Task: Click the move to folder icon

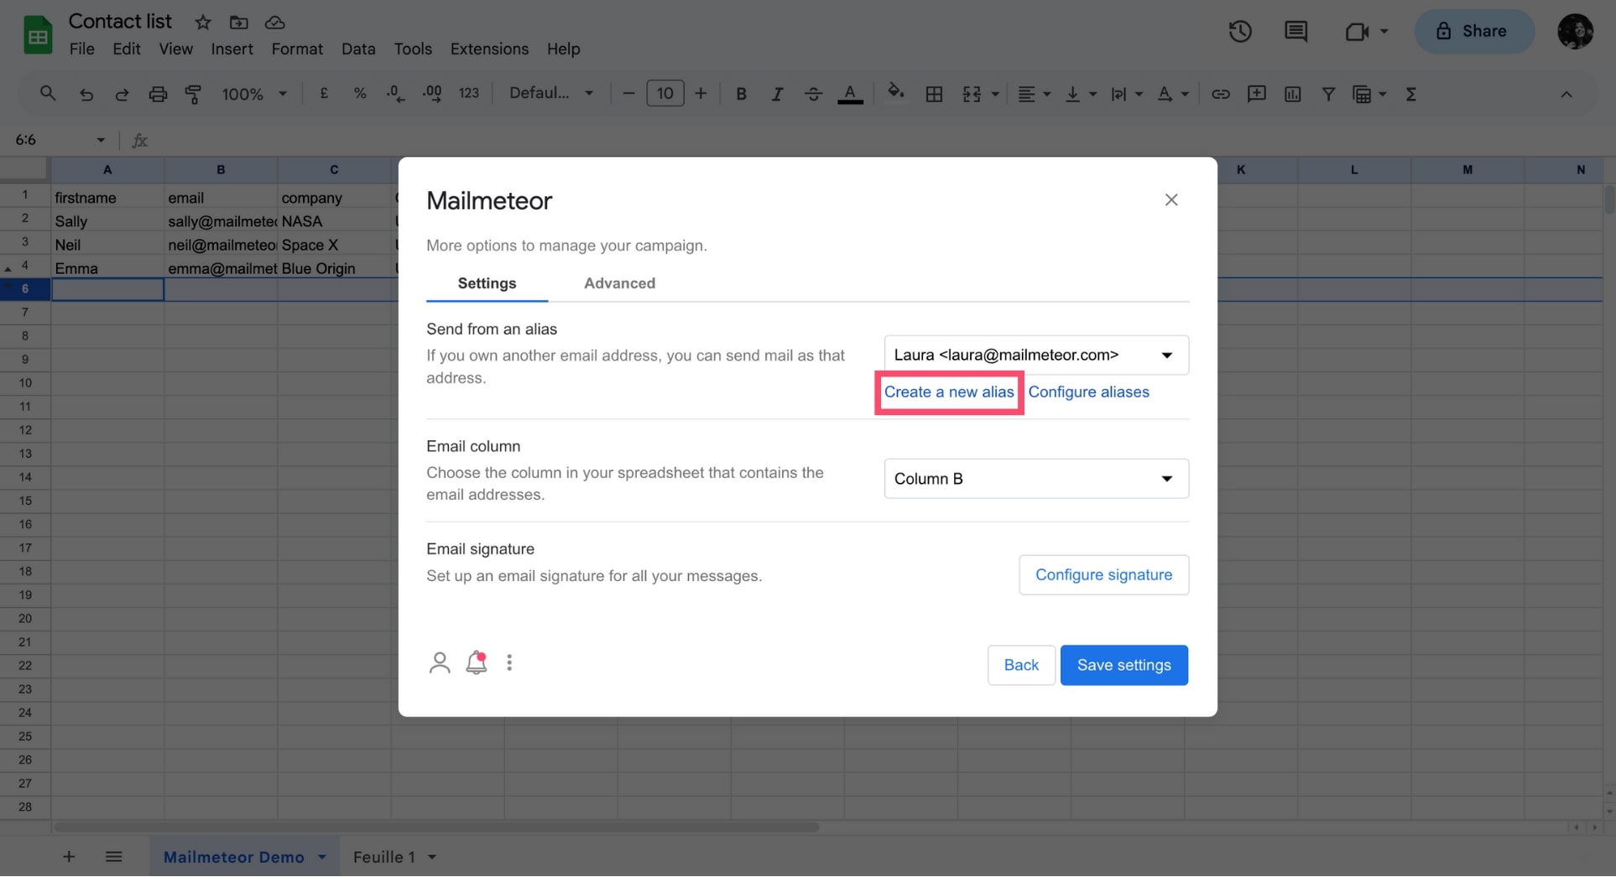Action: click(239, 23)
